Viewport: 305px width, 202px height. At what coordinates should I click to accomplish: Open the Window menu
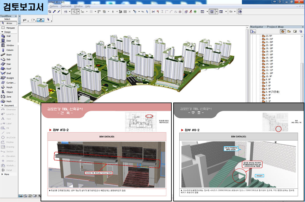78,6
